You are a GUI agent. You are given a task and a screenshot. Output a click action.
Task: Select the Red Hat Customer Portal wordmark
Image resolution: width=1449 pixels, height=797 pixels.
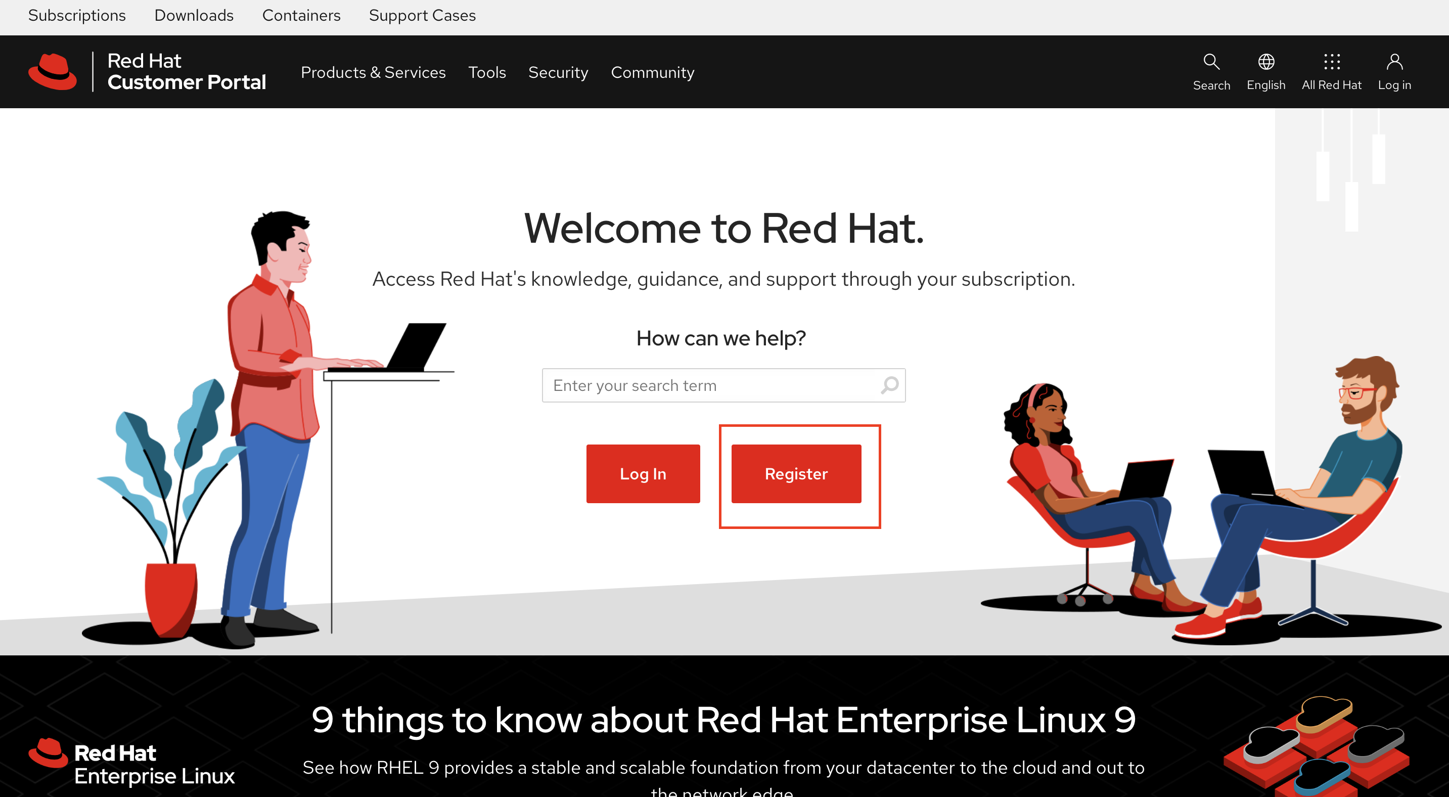(x=186, y=71)
